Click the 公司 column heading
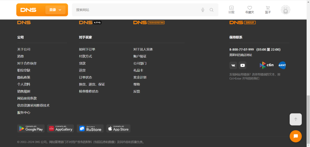310x147 pixels. [x=21, y=37]
